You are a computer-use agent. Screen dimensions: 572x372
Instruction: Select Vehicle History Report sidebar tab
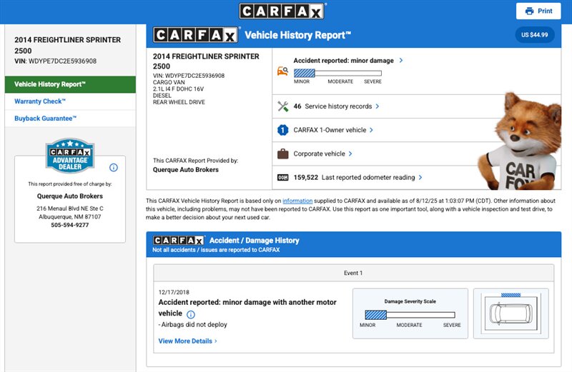(x=70, y=84)
